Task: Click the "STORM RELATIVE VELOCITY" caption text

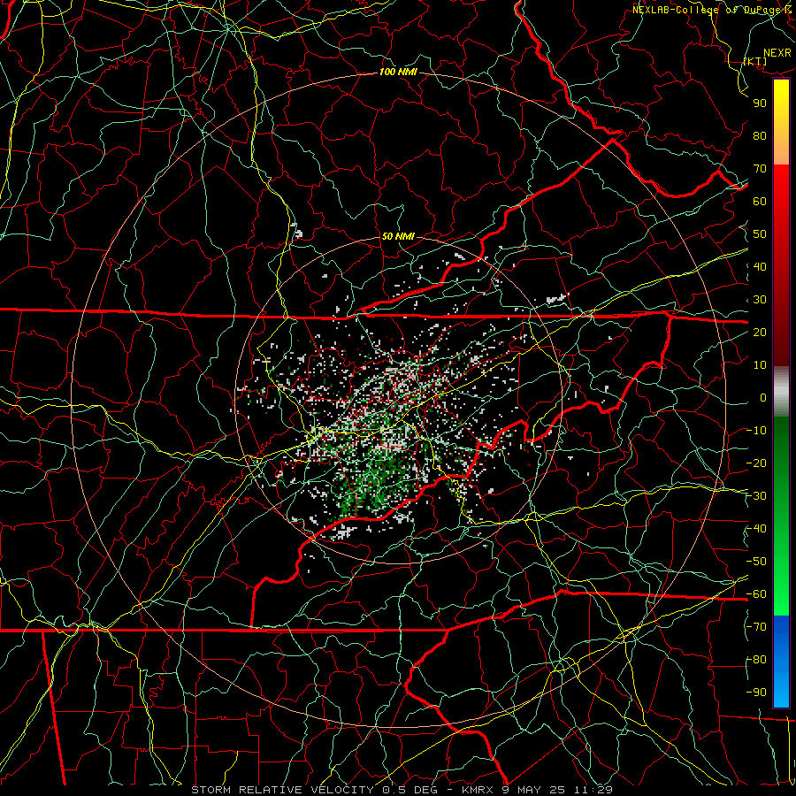Action: (x=282, y=790)
